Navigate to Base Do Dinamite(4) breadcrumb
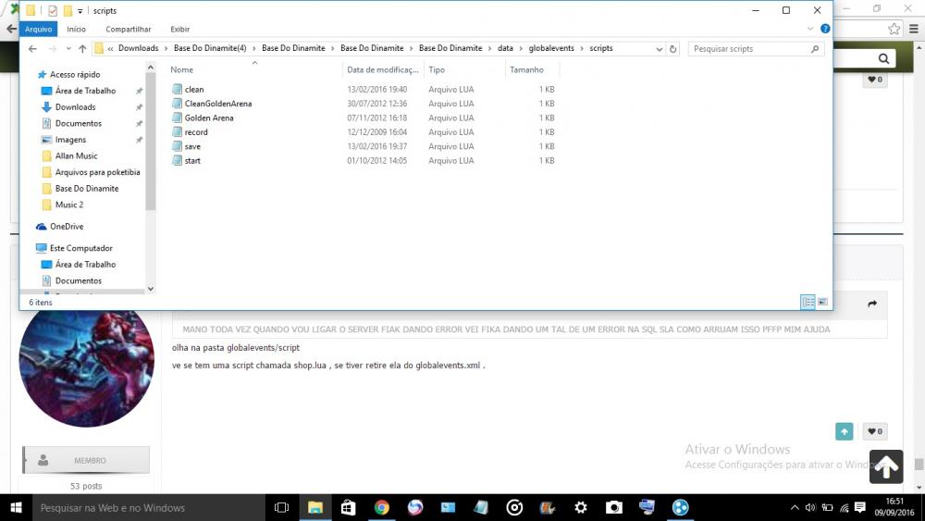Screen dimensions: 925x521 click(x=210, y=48)
